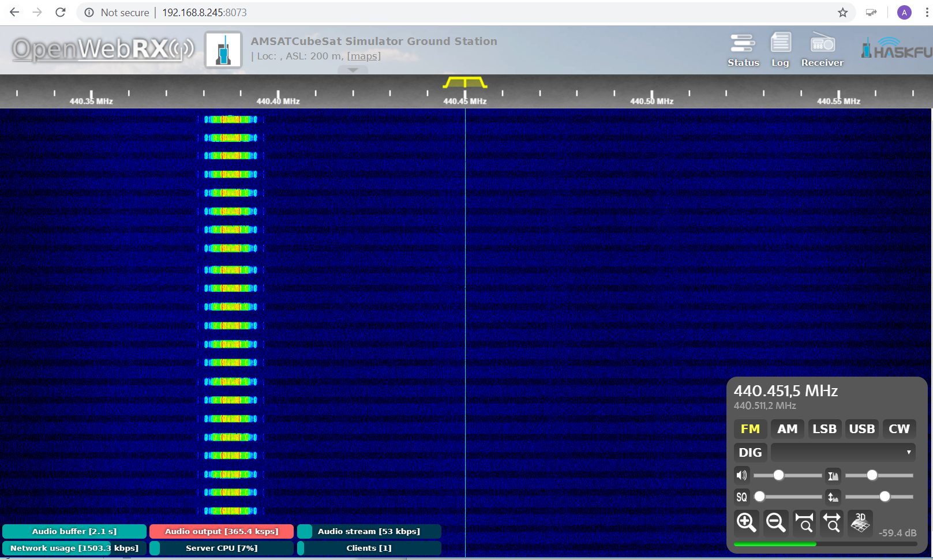Click the receiver avatar thumbnail
Screen dimensions: 933x560
tap(223, 50)
